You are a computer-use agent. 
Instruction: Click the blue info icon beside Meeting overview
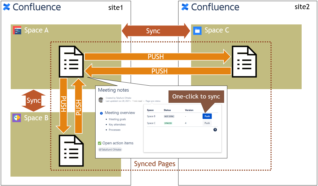point(101,113)
